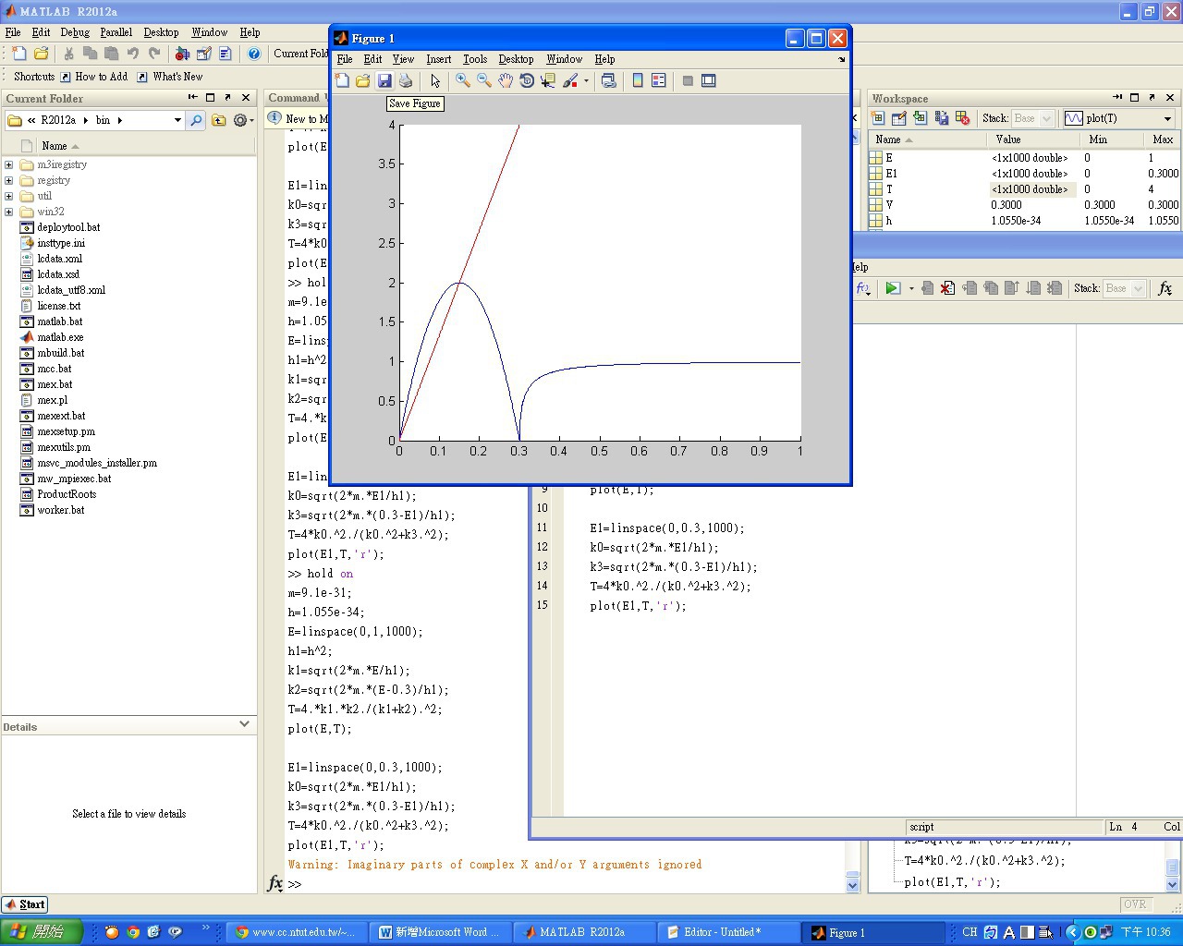
Task: Toggle Insert Colorbar in Figure toolbar
Action: 638,81
